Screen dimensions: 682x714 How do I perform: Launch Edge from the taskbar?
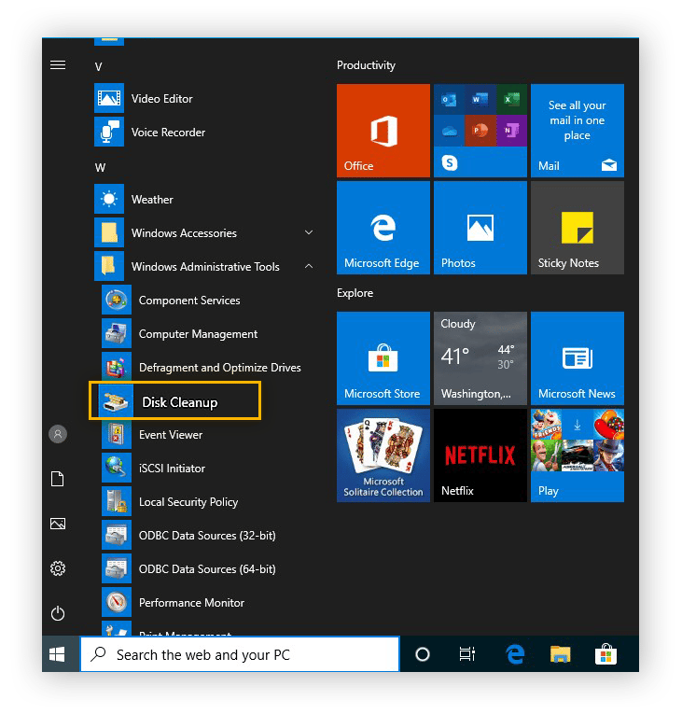[515, 654]
